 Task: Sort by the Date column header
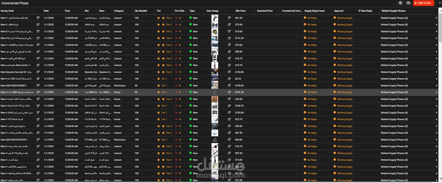point(46,11)
